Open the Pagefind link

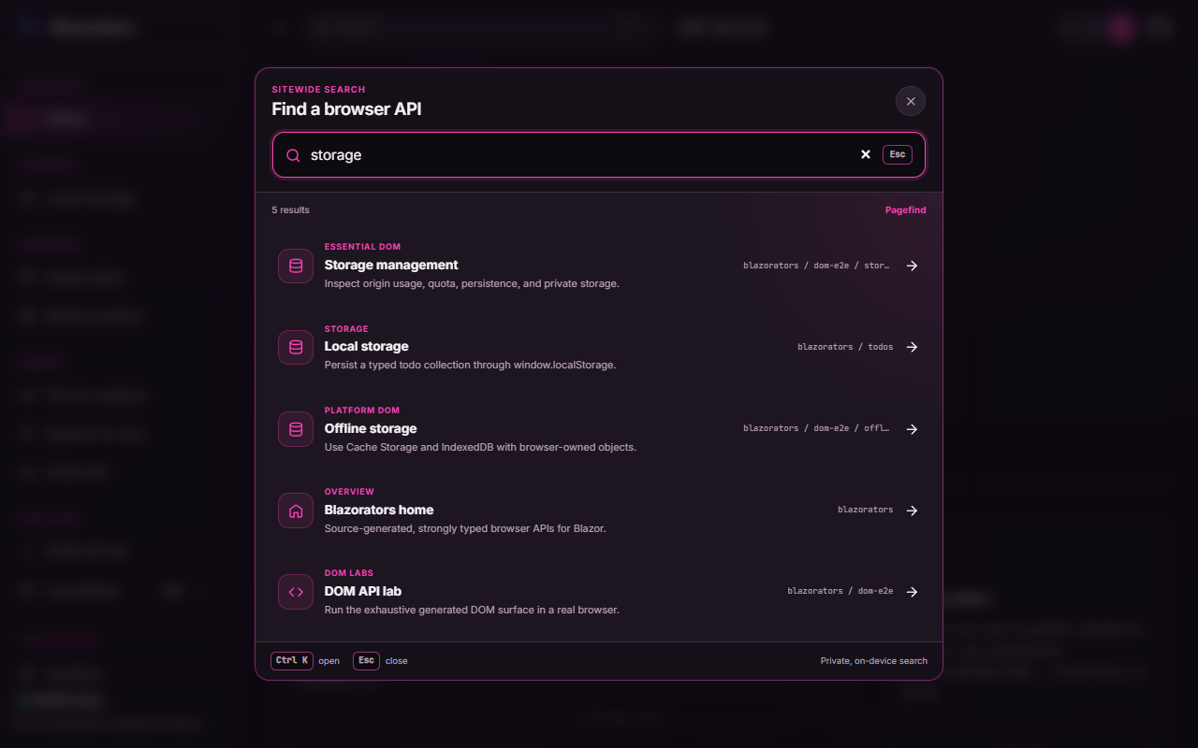905,210
